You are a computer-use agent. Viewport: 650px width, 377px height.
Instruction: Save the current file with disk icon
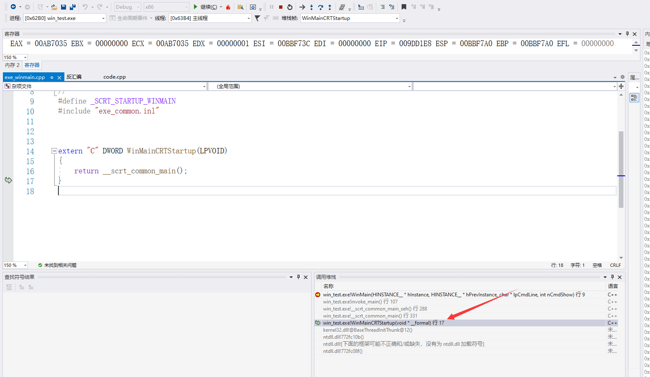click(x=64, y=7)
